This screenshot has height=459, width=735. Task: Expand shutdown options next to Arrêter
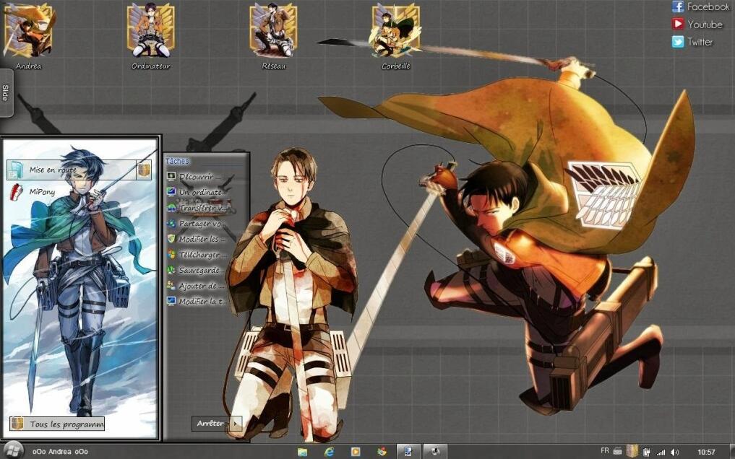235,424
